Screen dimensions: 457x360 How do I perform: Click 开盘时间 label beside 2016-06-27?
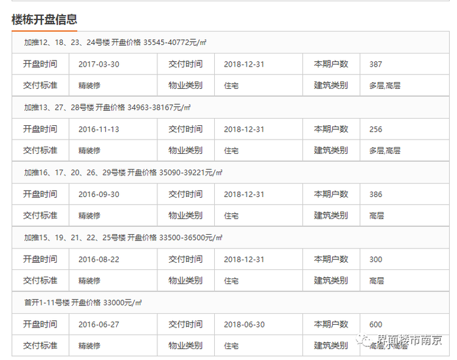click(40, 324)
